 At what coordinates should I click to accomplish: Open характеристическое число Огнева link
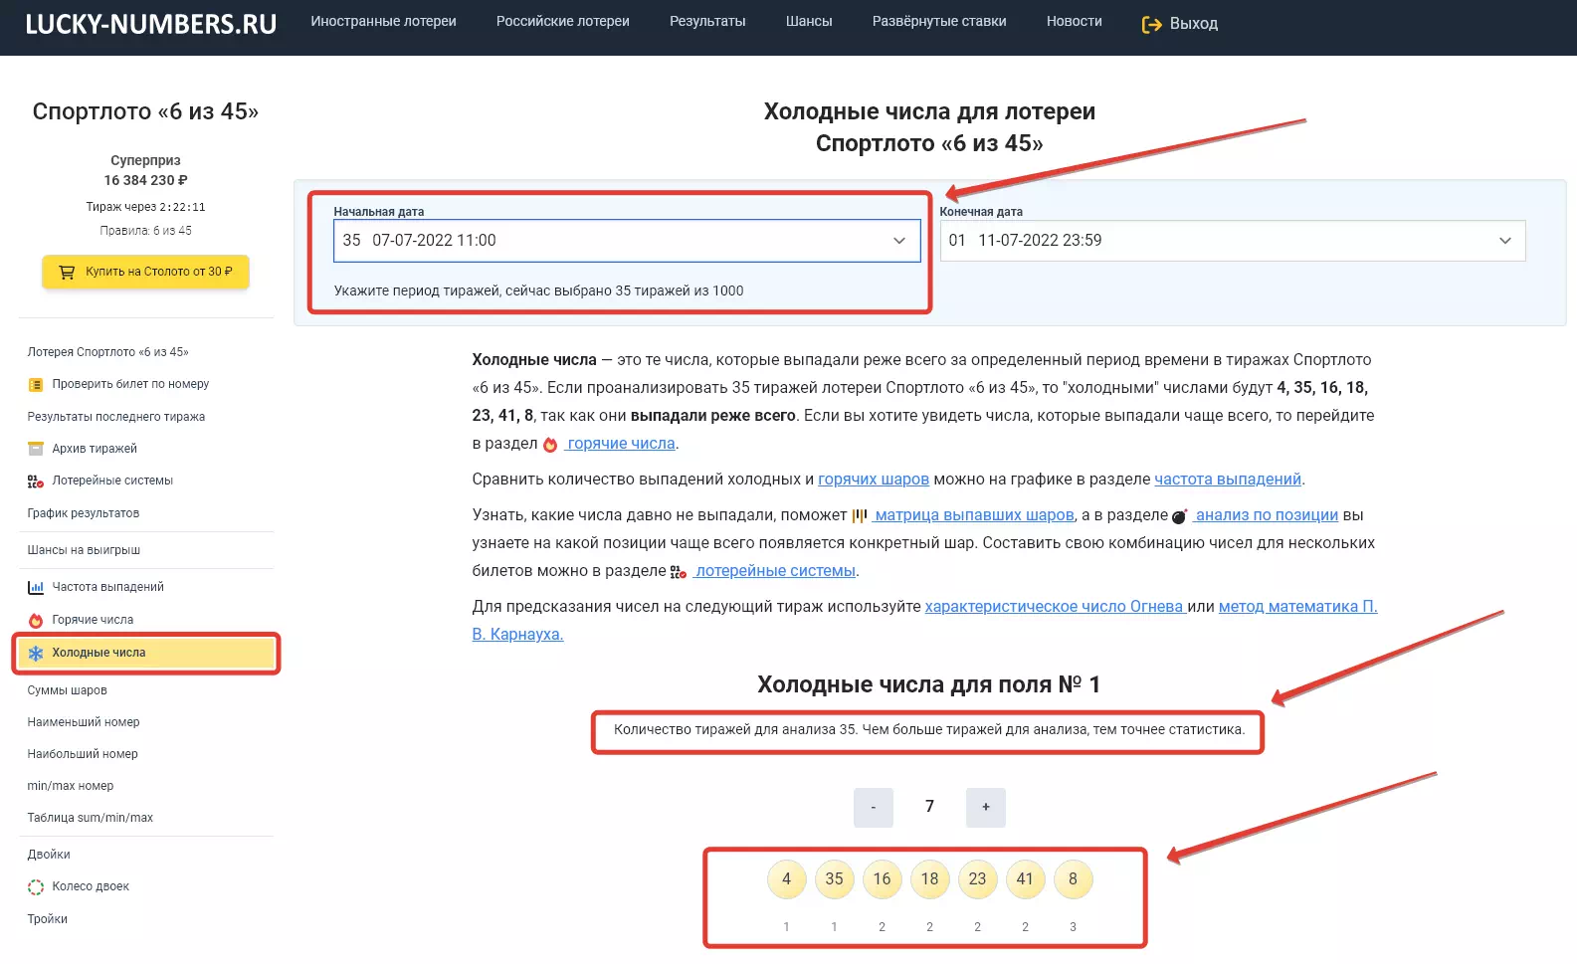(1055, 607)
